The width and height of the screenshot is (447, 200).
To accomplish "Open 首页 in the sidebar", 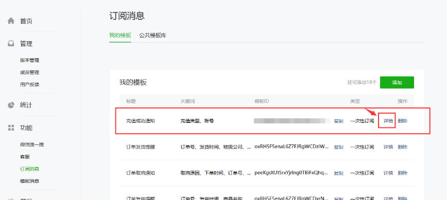I will coord(26,21).
